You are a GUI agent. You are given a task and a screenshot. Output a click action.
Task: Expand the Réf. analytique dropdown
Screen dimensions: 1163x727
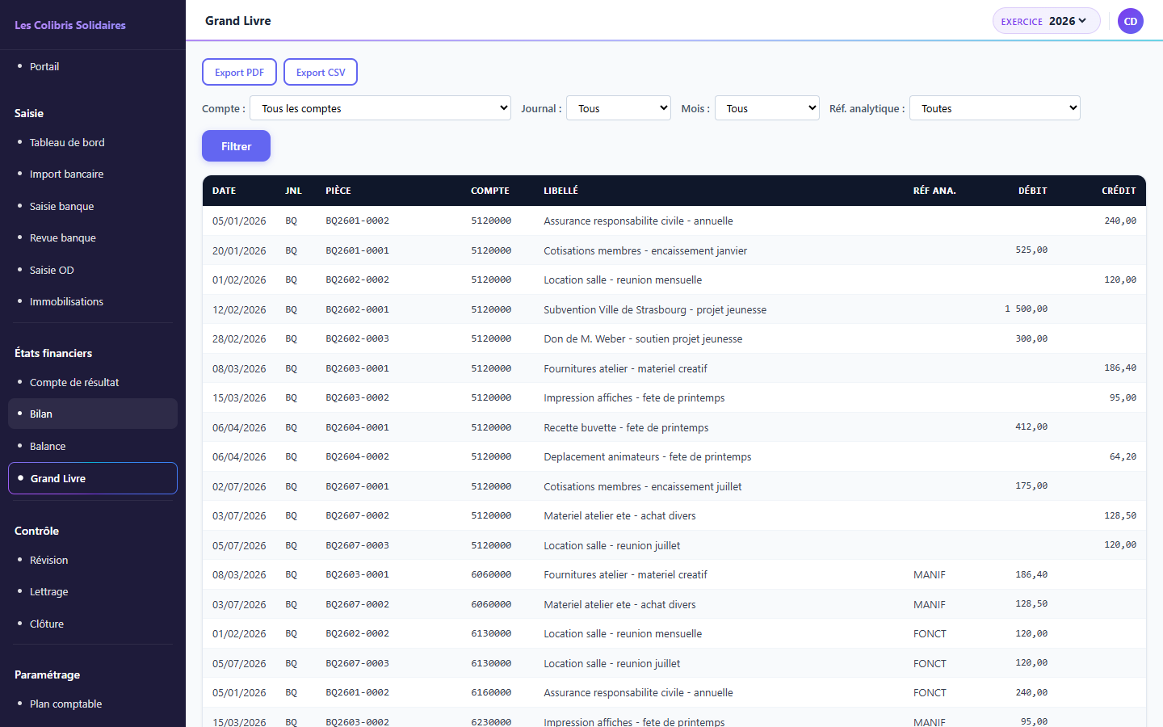(x=995, y=108)
